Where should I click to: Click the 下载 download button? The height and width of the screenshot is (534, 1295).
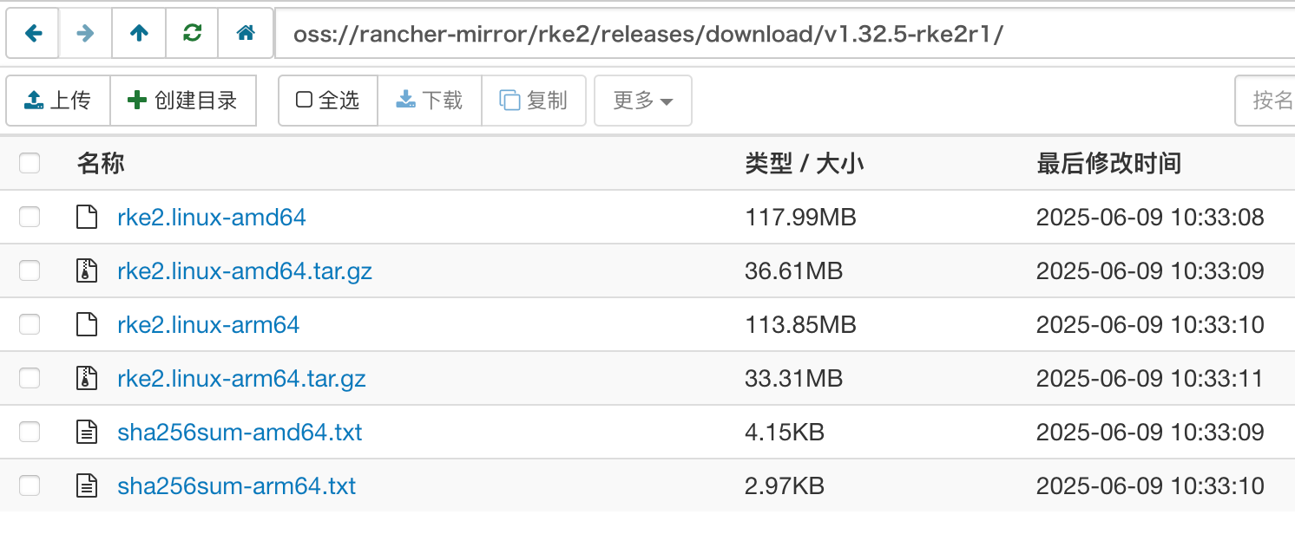pos(430,101)
